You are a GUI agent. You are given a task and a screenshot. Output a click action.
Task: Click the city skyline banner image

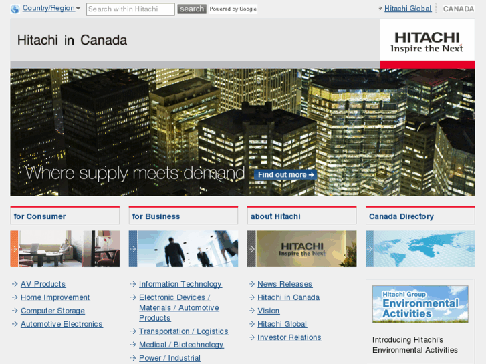243,132
